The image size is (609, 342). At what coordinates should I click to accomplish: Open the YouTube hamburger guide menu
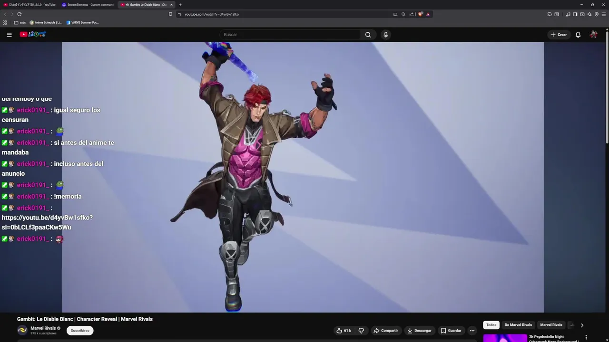coord(9,35)
